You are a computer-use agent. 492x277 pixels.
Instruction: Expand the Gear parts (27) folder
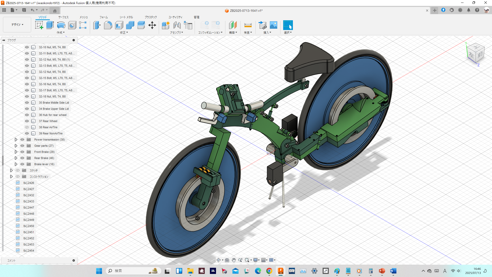coord(16,146)
